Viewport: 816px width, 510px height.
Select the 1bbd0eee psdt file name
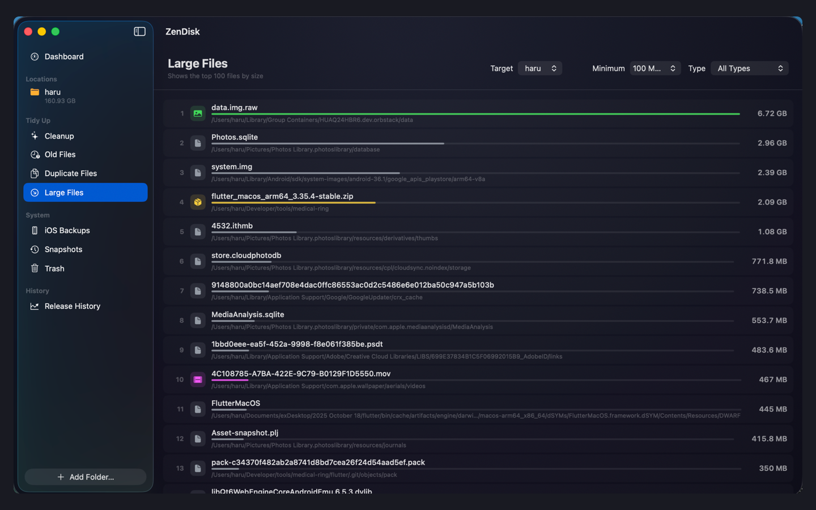297,344
